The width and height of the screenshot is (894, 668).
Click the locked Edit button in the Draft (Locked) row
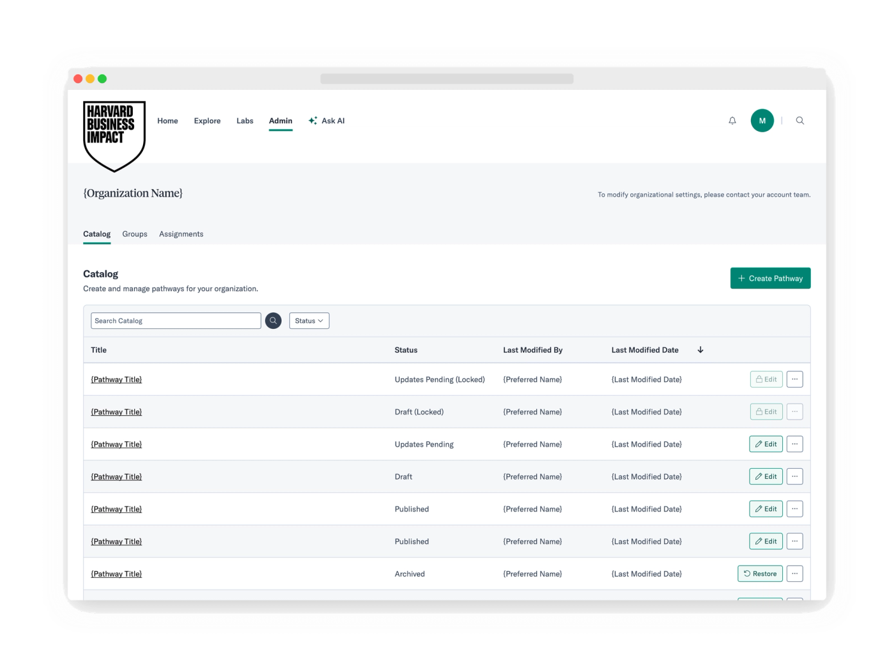[x=766, y=412]
